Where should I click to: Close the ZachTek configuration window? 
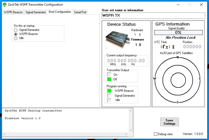click(201, 5)
